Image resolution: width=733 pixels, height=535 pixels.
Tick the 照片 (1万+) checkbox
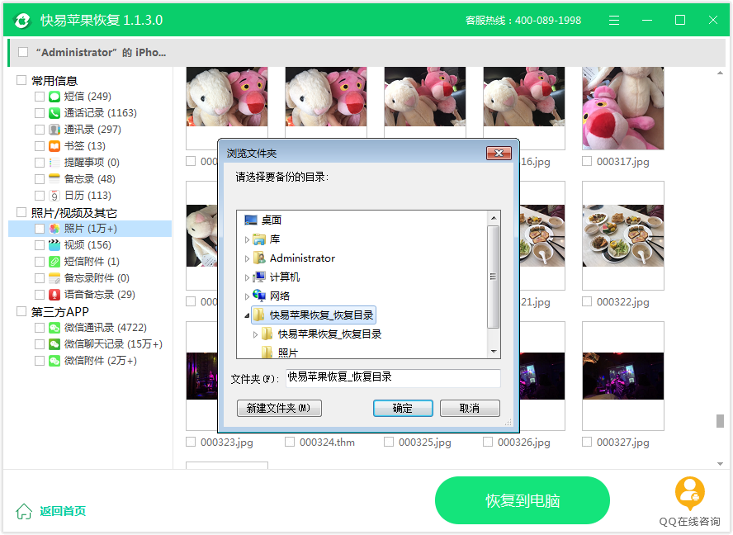(40, 228)
